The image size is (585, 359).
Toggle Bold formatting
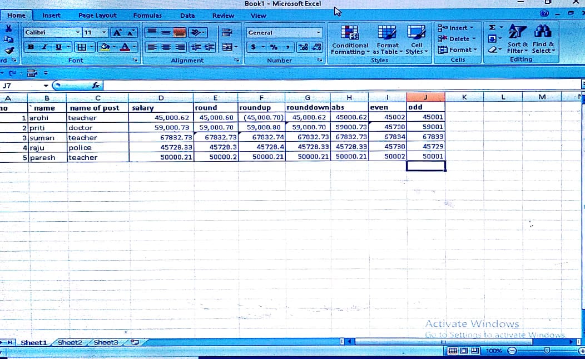(x=32, y=48)
